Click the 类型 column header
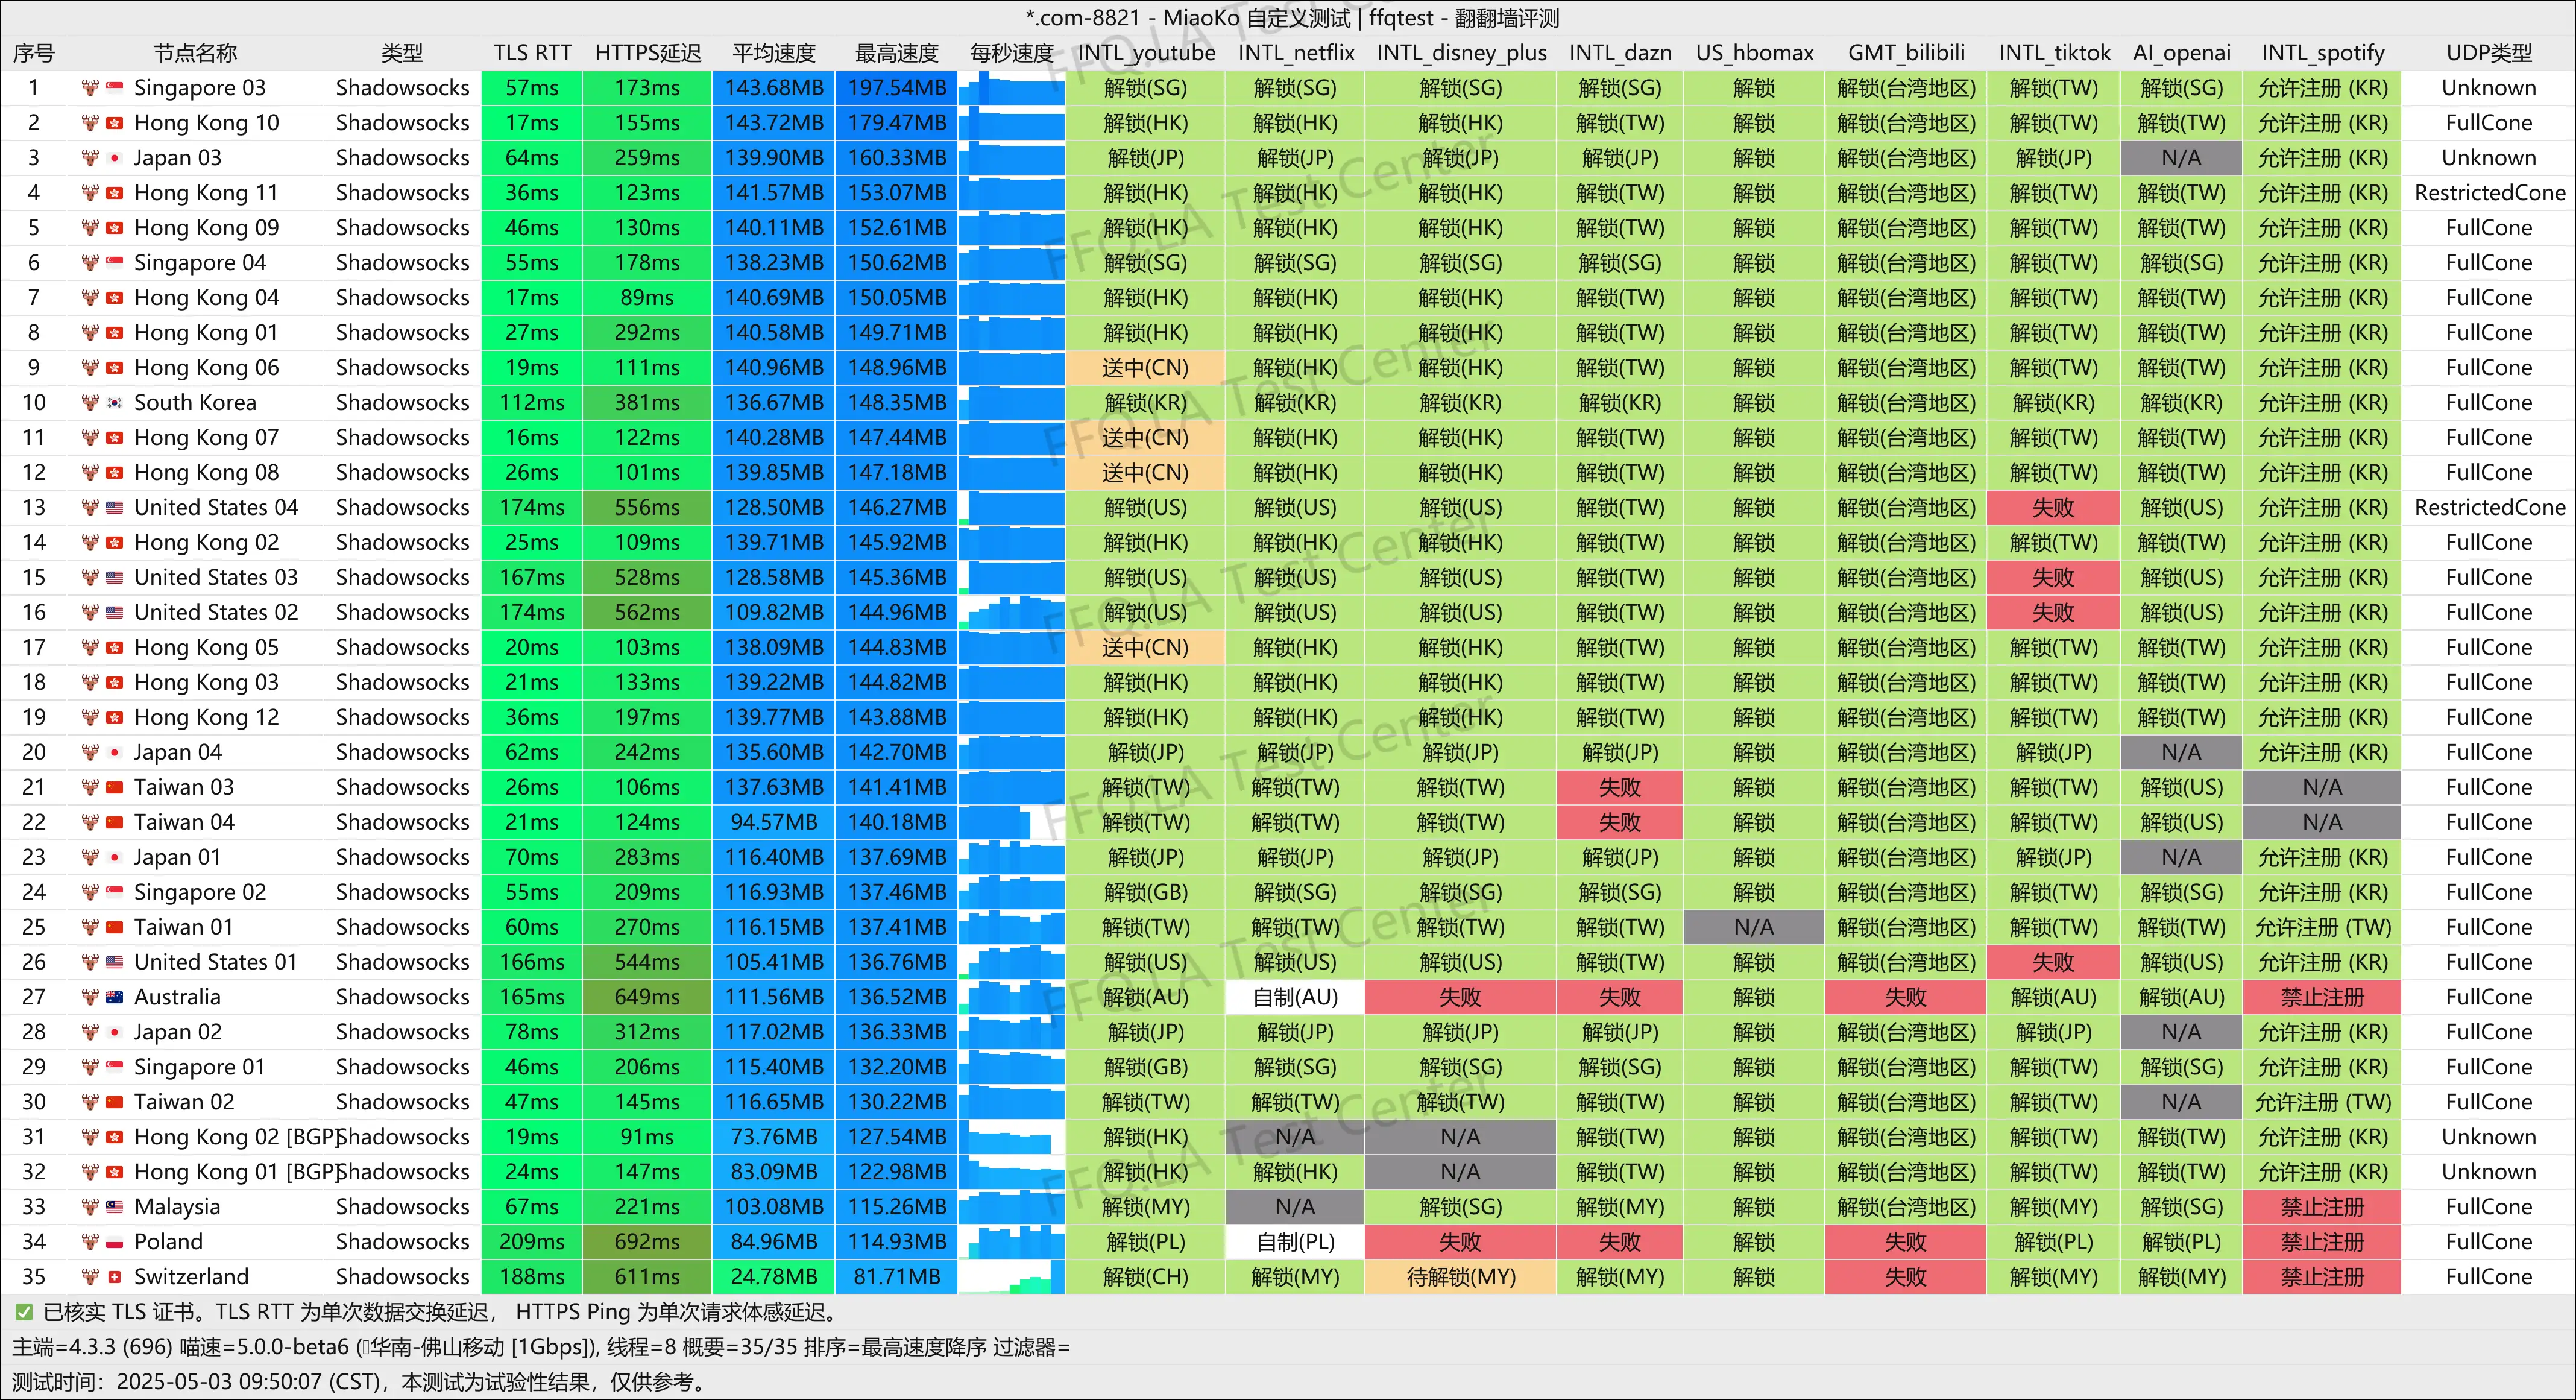 pyautogui.click(x=402, y=53)
